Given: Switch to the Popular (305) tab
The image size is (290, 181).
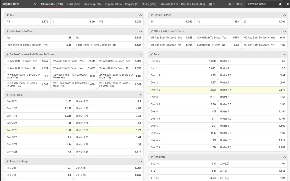Looking at the screenshot, I should pyautogui.click(x=113, y=4).
